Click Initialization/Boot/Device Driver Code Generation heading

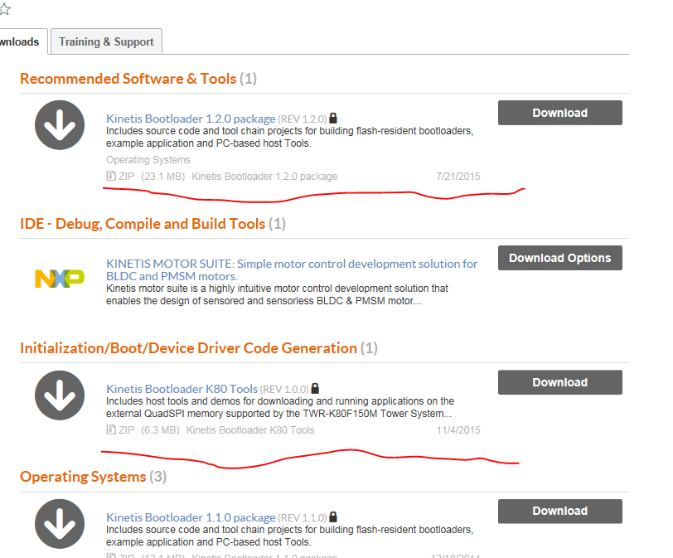[x=199, y=348]
